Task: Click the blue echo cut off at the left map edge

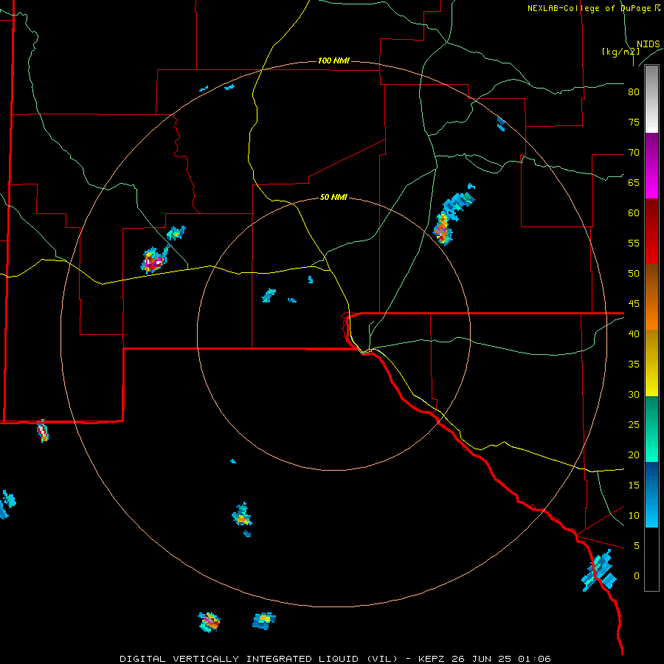Action: pyautogui.click(x=7, y=504)
